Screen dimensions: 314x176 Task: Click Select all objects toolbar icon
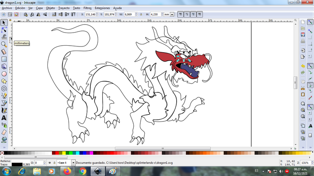tap(3, 14)
